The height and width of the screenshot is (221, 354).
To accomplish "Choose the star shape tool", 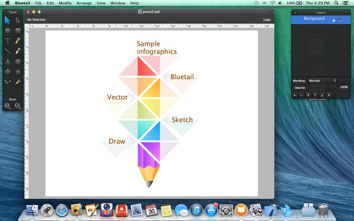I will pos(18,72).
